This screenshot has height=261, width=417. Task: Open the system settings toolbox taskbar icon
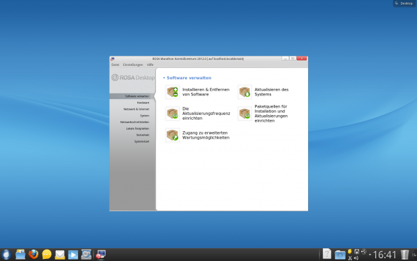pyautogui.click(x=86, y=255)
